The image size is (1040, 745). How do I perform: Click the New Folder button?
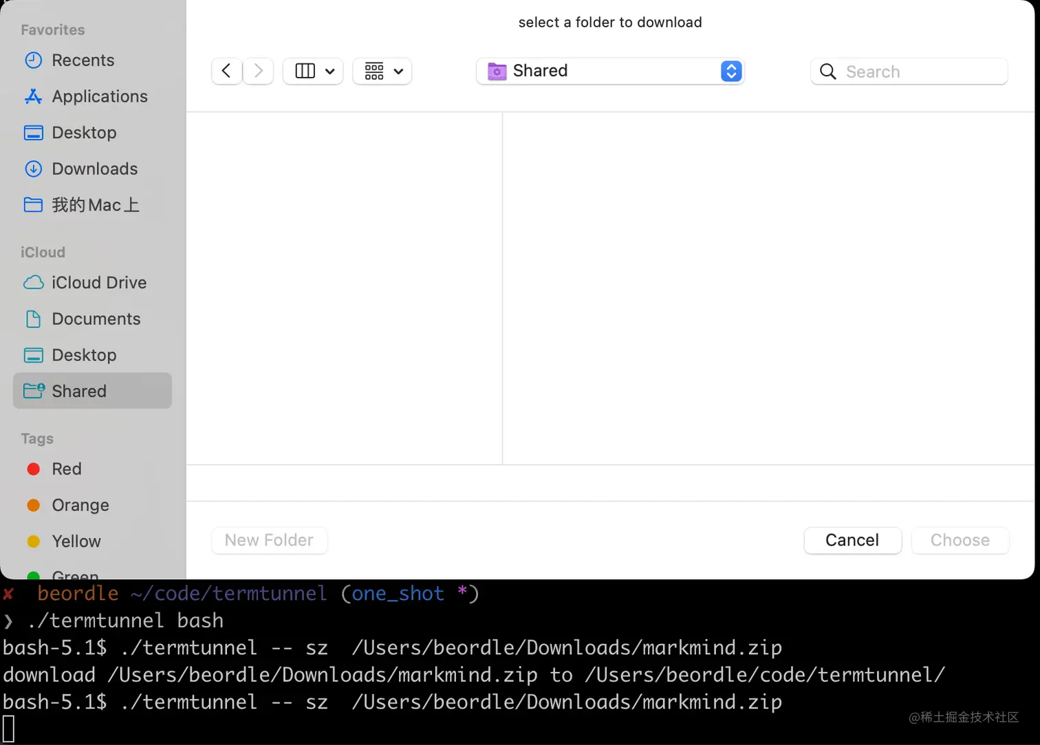(269, 540)
